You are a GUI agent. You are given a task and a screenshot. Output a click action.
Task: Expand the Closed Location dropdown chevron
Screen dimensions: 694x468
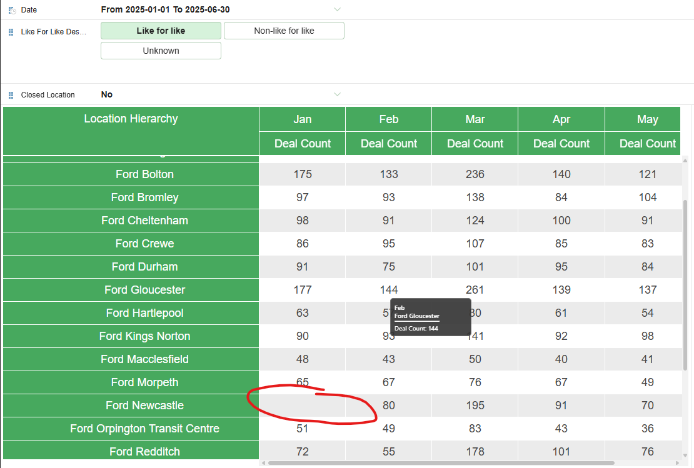coord(337,94)
